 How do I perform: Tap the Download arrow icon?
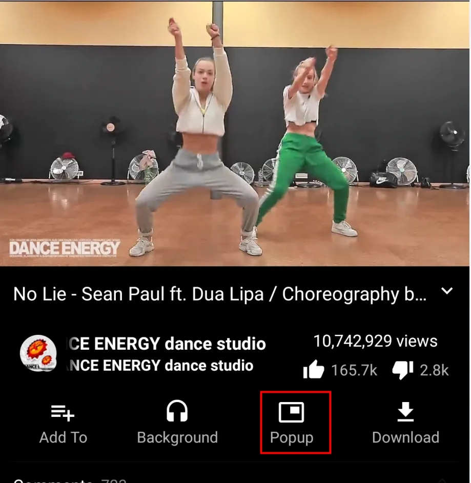tap(405, 412)
